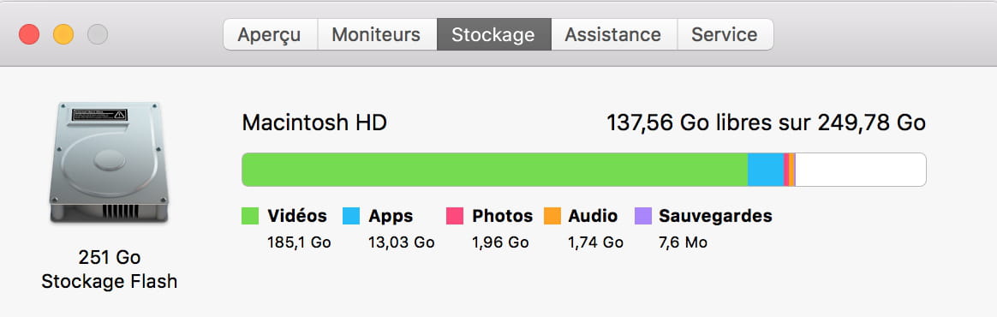Screen dimensions: 997x317
Task: Click the 251 Go Stockage Flash label
Action: [x=110, y=269]
